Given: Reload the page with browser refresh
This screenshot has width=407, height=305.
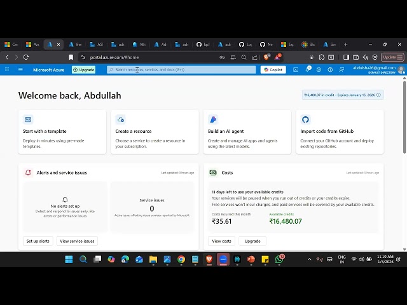Looking at the screenshot, I should click(26, 57).
